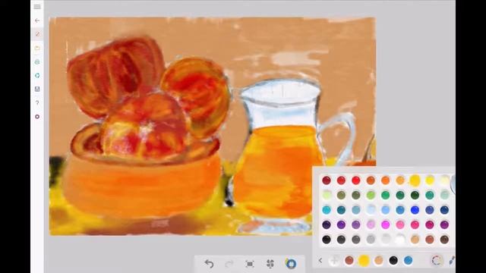Open the yellow folder icon in the sidebar
Screen dimensions: 486x273
(x=37, y=48)
